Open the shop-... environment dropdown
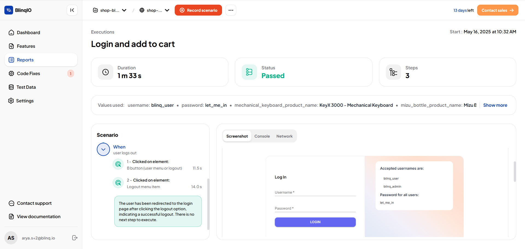The image size is (525, 249). pos(154,10)
